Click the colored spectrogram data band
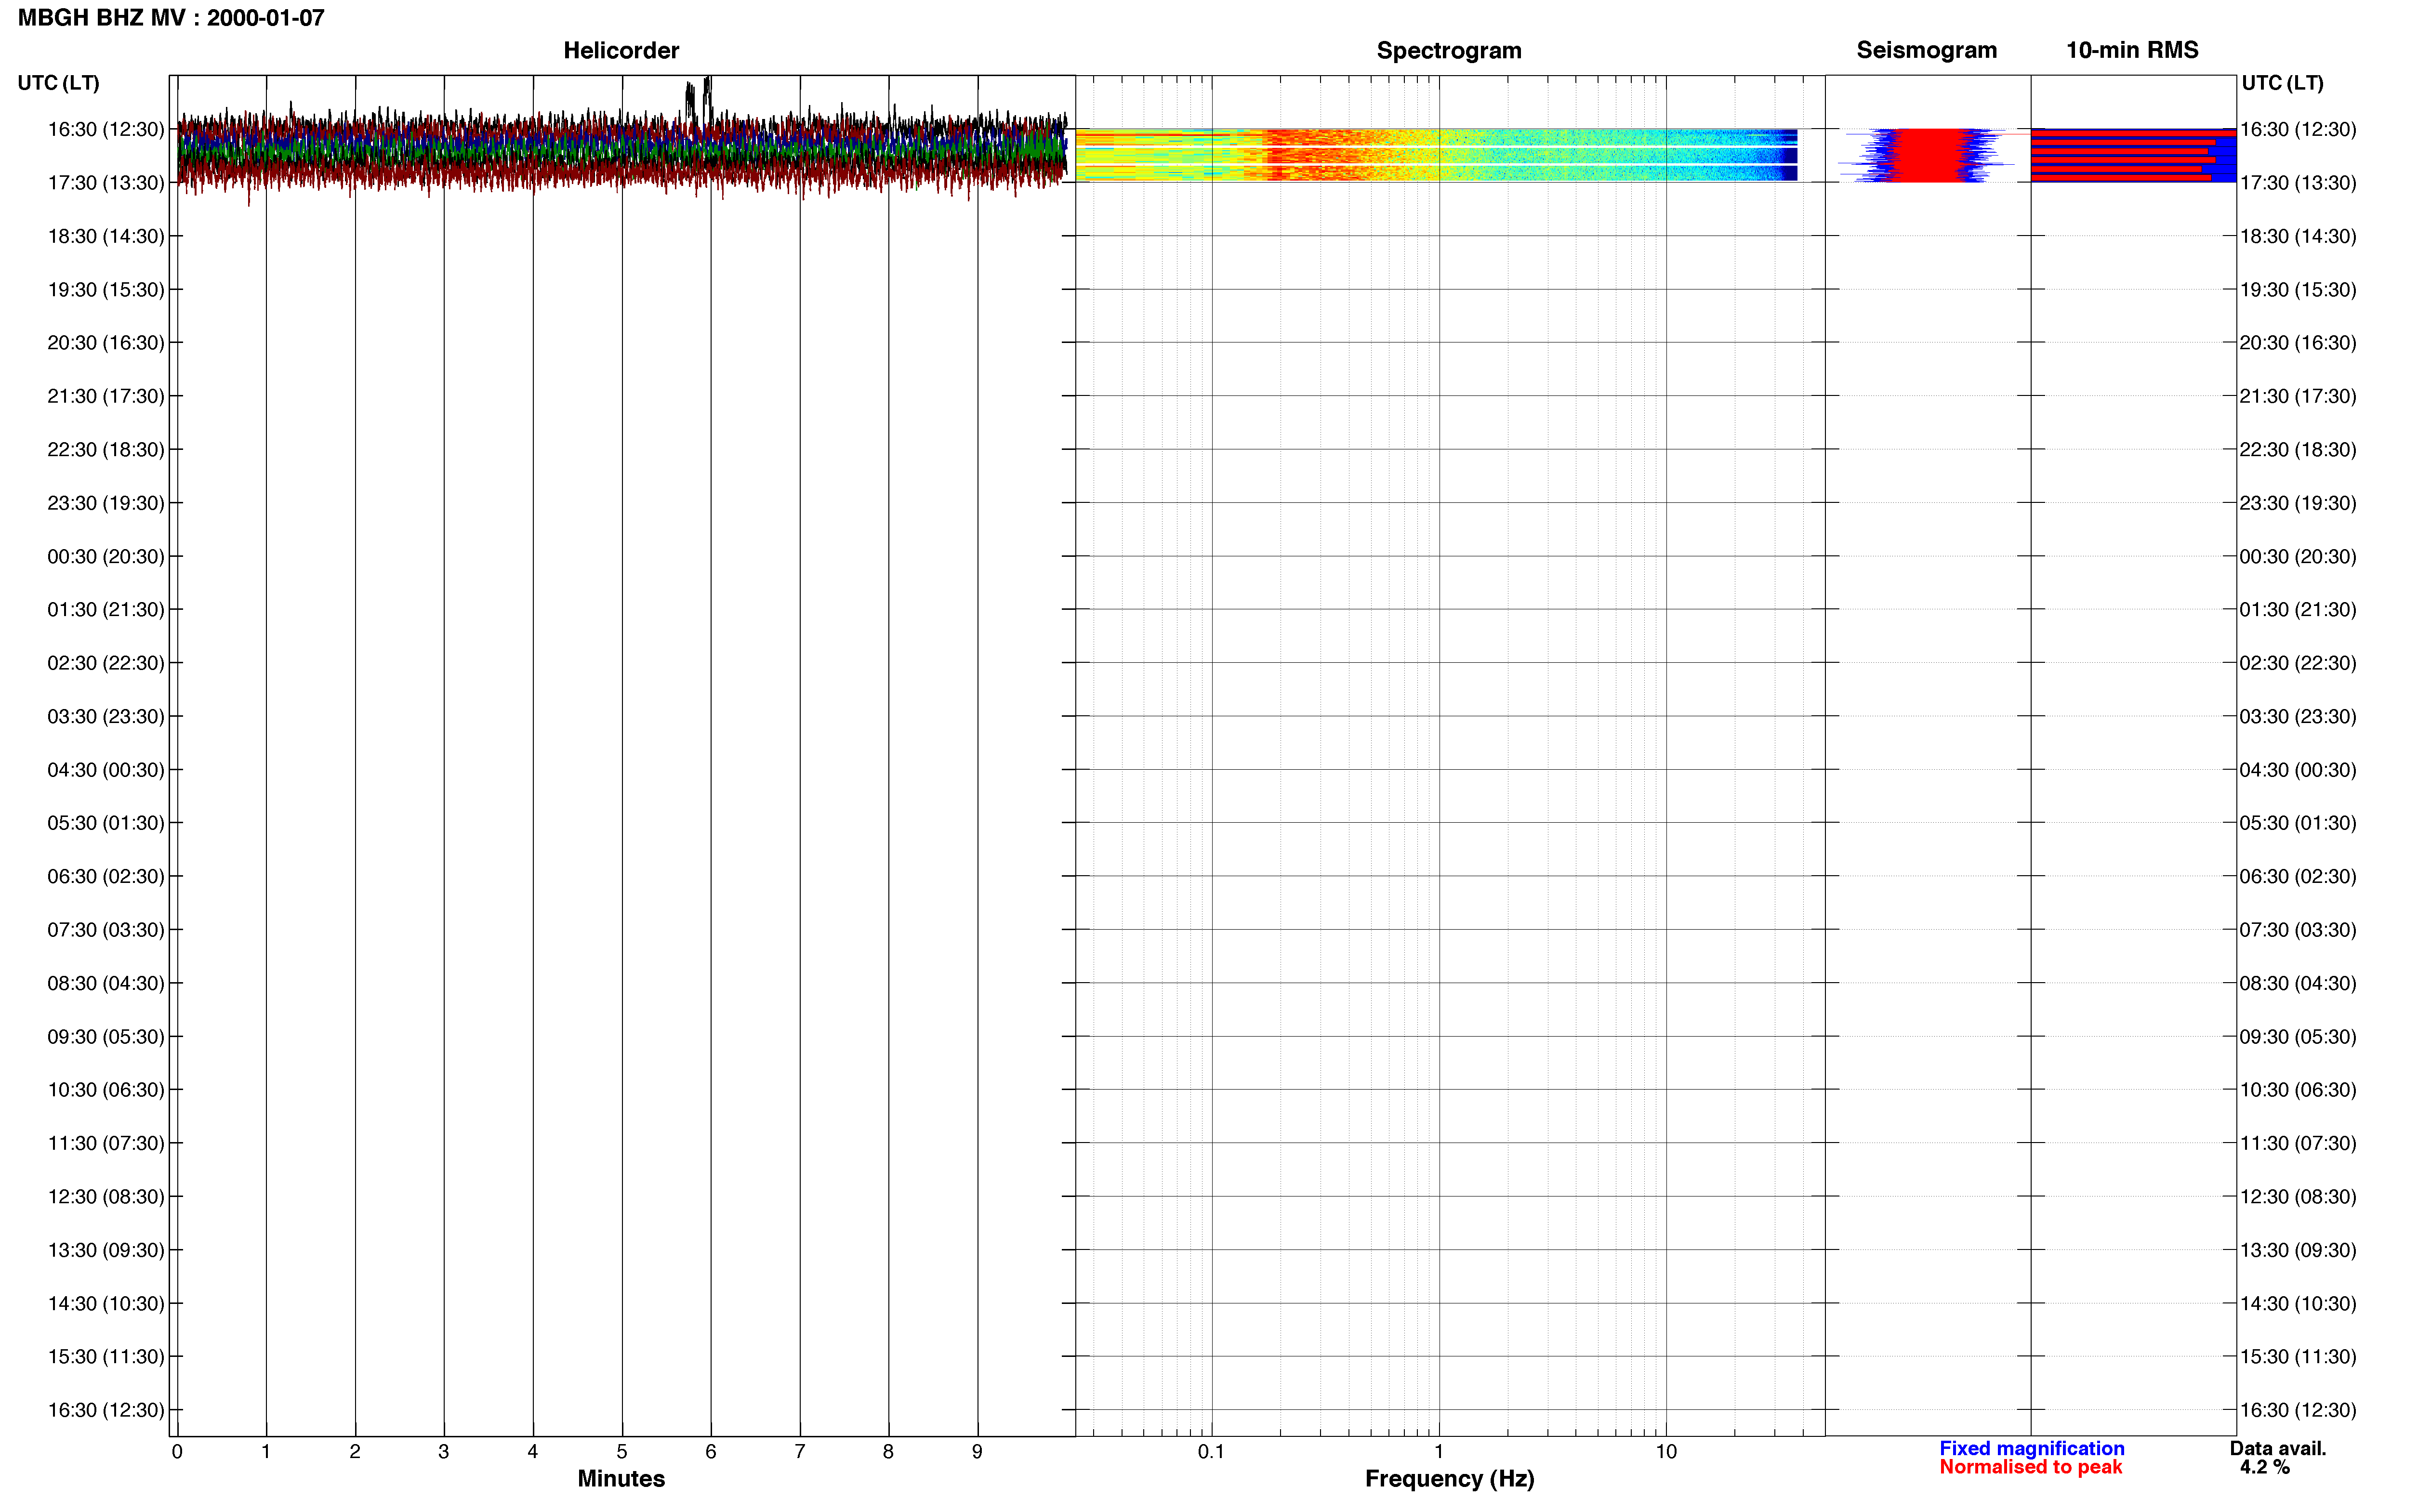 coord(1436,155)
